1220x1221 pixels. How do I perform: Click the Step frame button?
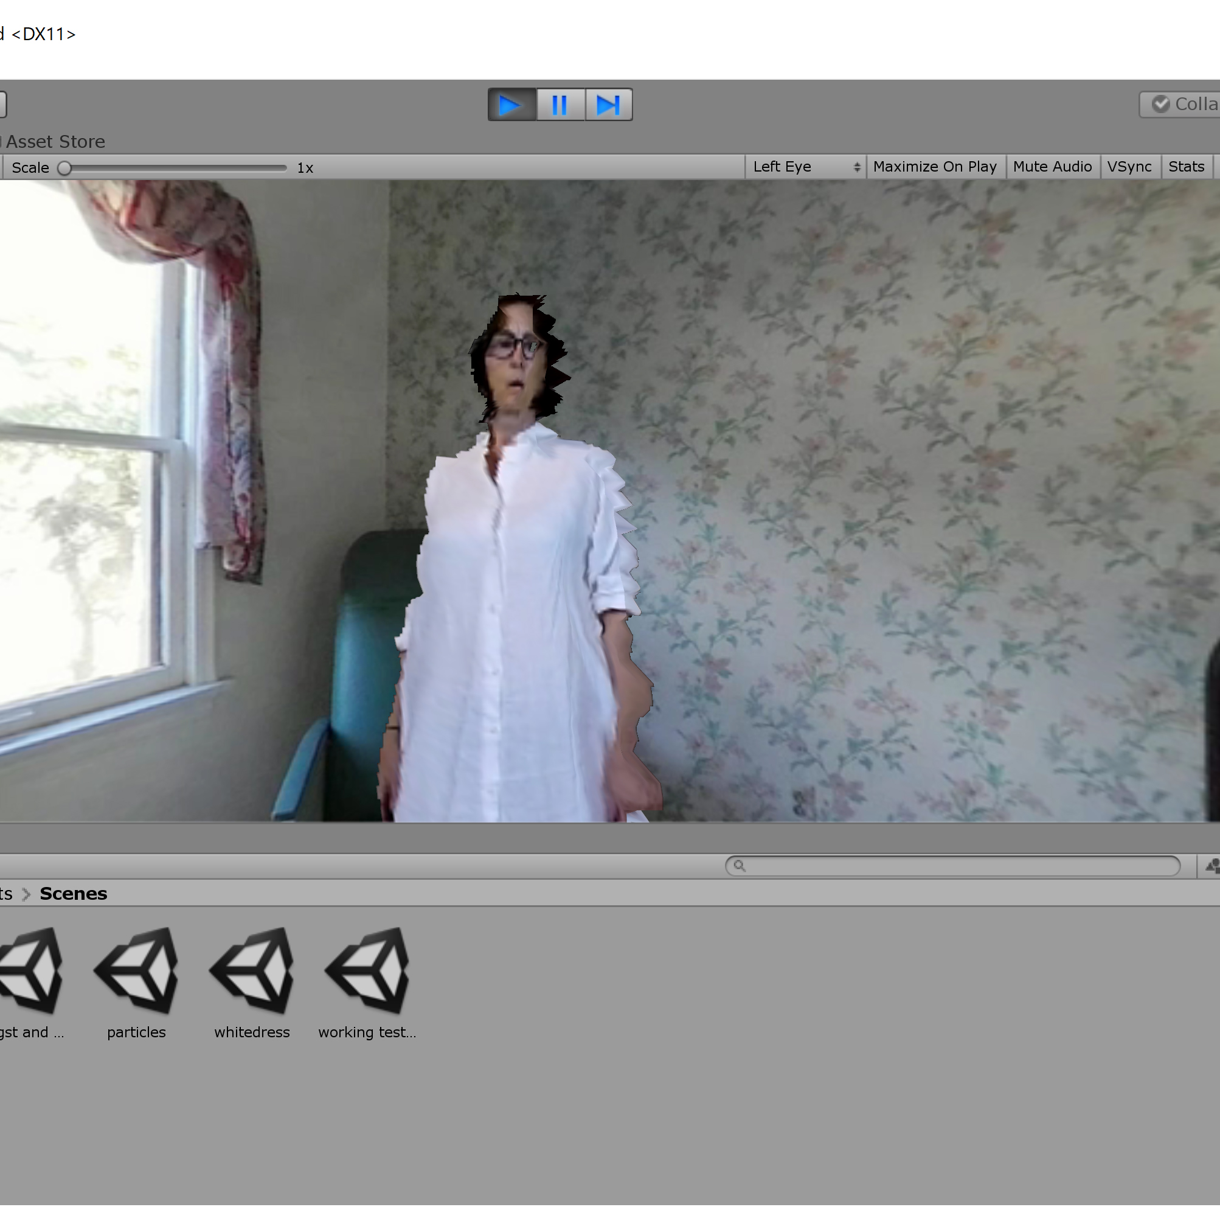(608, 105)
